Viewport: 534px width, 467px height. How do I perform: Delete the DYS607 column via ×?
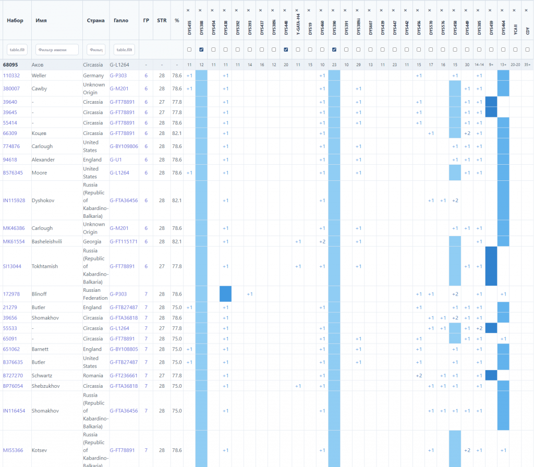[370, 10]
